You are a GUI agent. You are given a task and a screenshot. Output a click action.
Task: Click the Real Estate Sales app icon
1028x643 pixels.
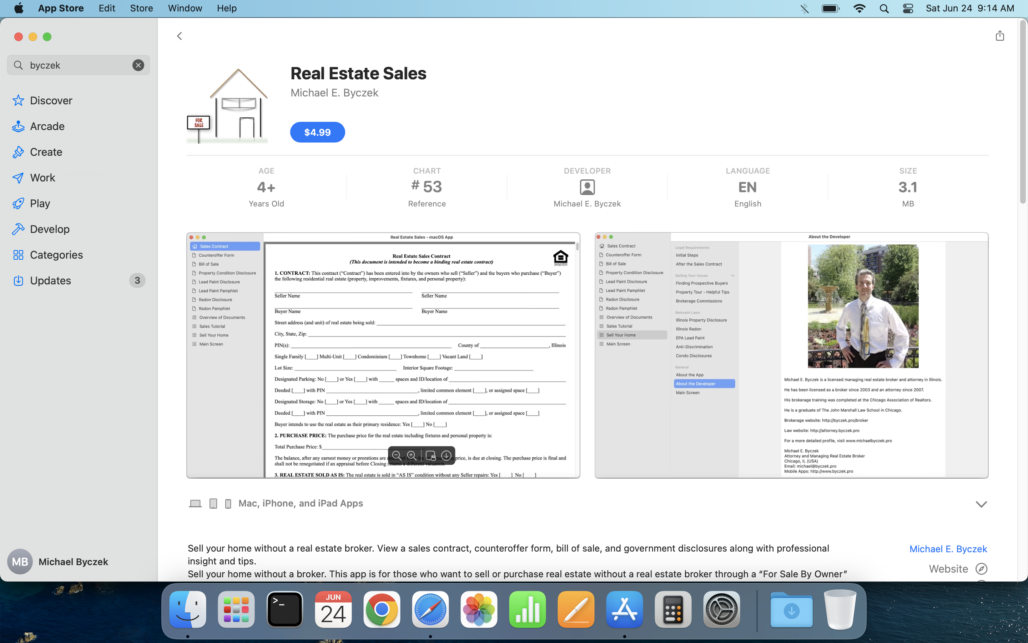[x=227, y=105]
